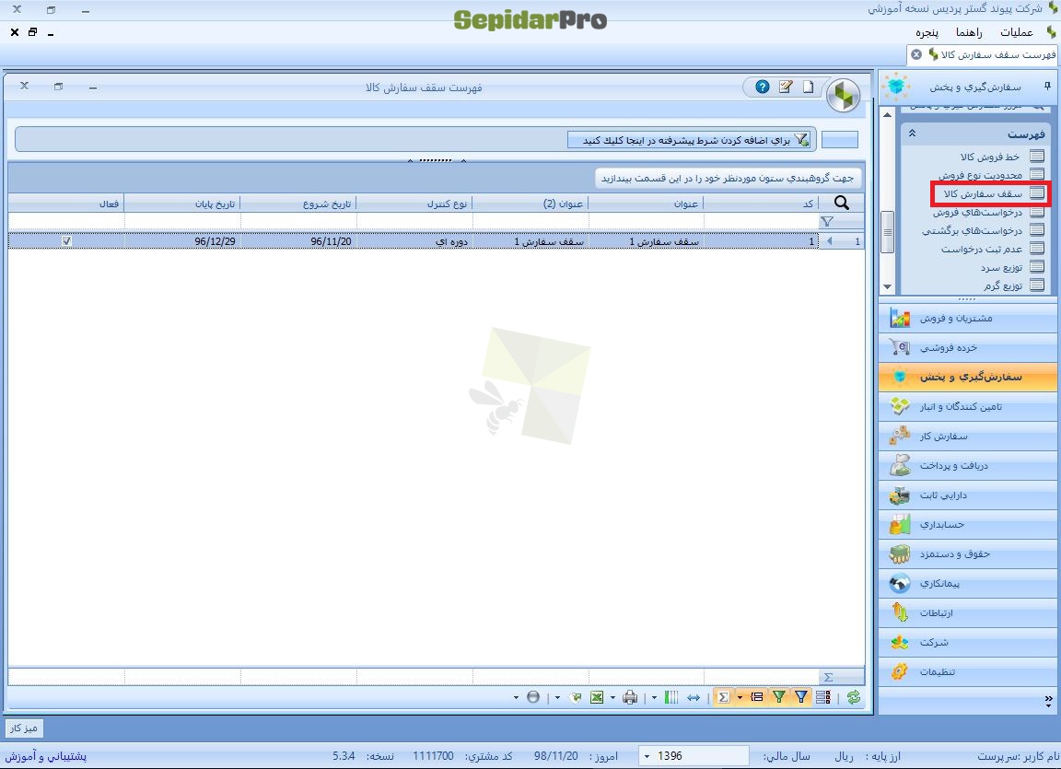Viewport: 1061px width, 769px height.
Task: Open the پنجره menu
Action: (x=927, y=32)
